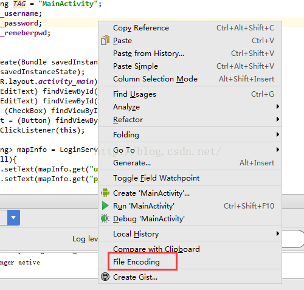
Task: Click the Paste clipboard icon
Action: tap(105, 40)
